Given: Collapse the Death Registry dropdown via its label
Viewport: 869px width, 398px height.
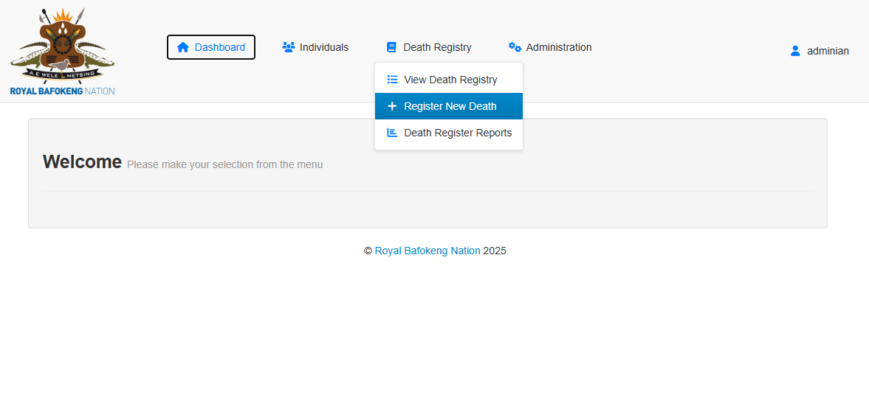Looking at the screenshot, I should pyautogui.click(x=437, y=47).
